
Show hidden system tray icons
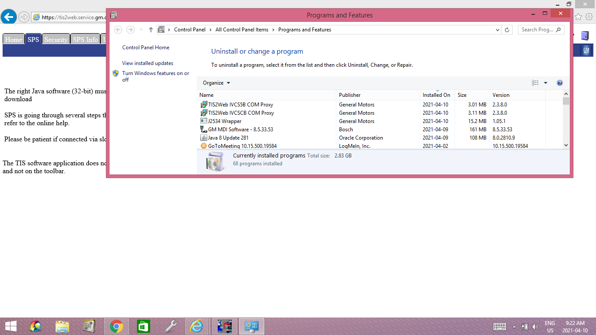514,327
